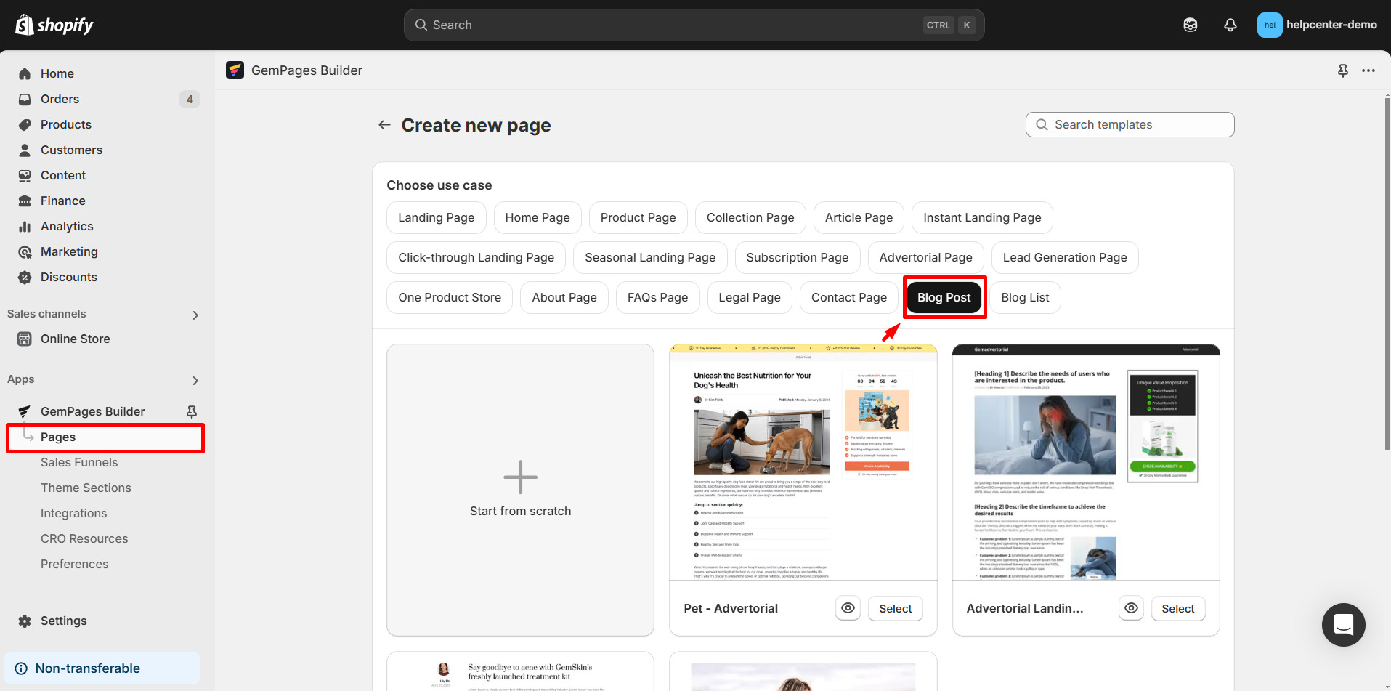Click the GemPages Builder app icon in header
The width and height of the screenshot is (1391, 691).
[235, 70]
